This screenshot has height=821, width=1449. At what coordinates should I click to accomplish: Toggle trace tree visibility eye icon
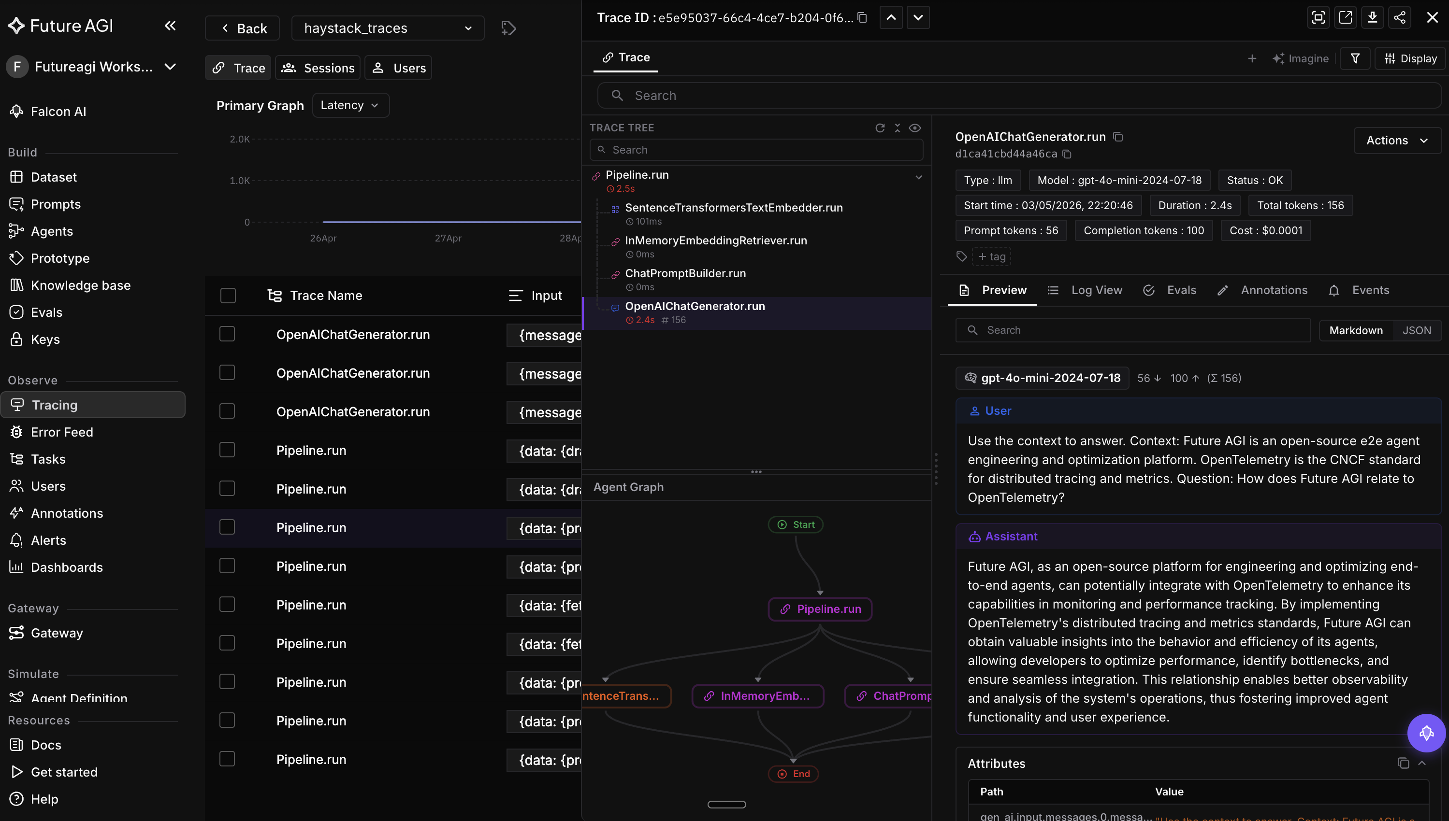pyautogui.click(x=914, y=128)
